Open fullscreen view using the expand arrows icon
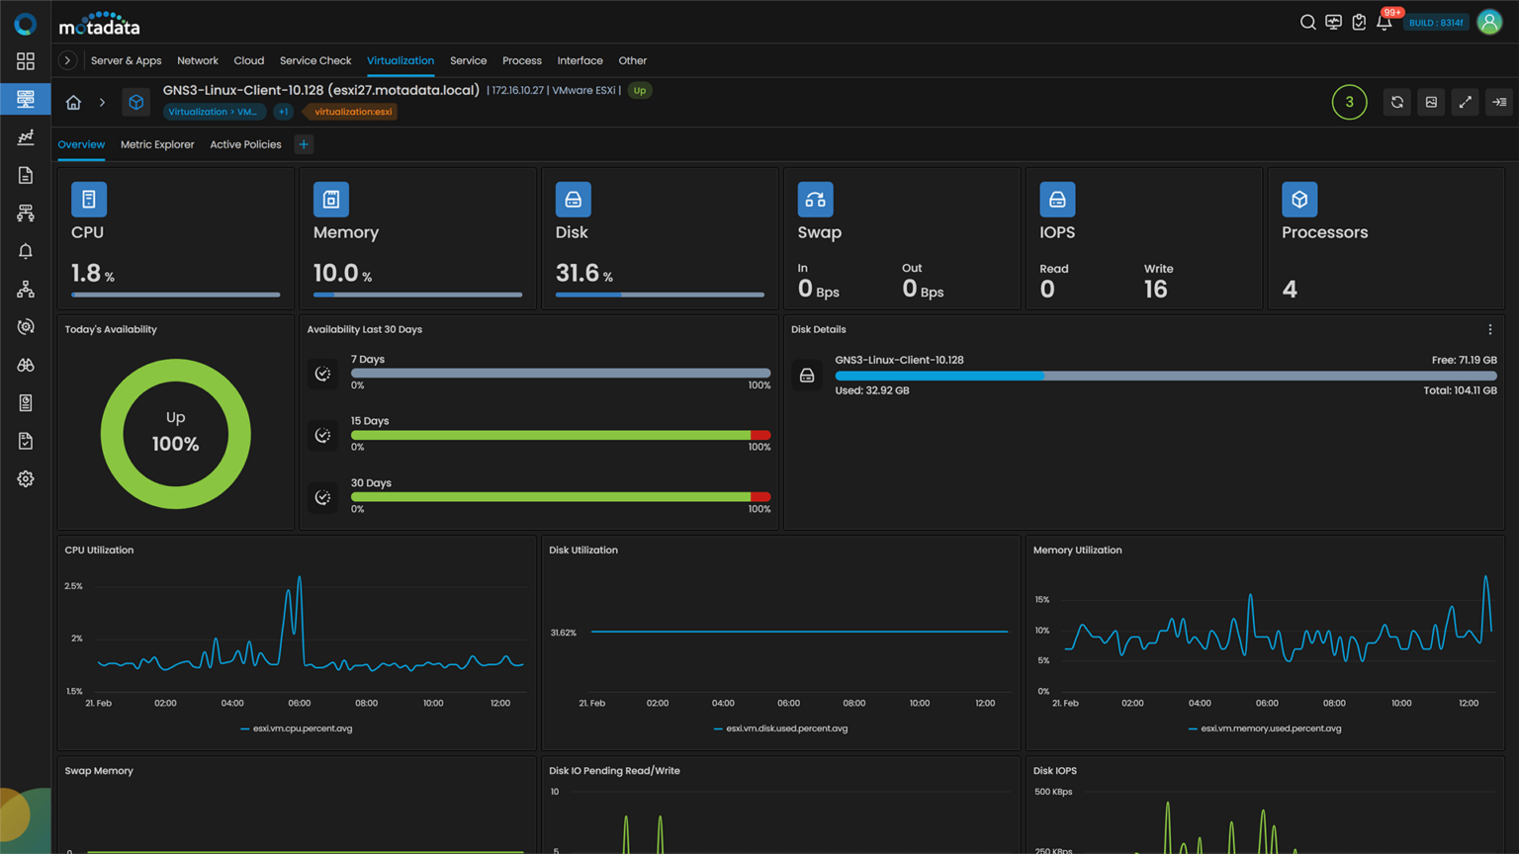 coord(1465,102)
